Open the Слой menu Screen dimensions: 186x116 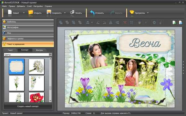click(29, 6)
